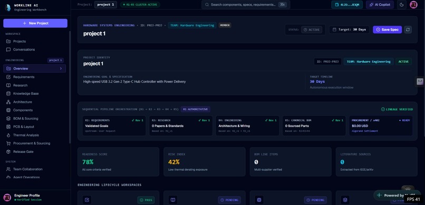Click the book icon on the second workspace card
425x205 pixels.
[x=173, y=200]
